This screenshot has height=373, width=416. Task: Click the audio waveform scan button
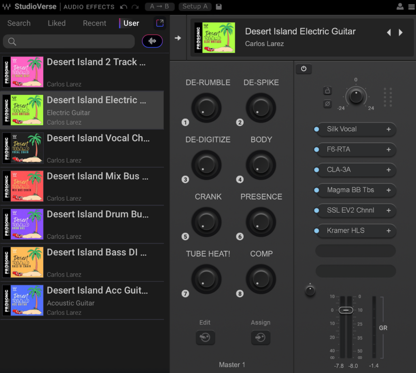(x=152, y=41)
